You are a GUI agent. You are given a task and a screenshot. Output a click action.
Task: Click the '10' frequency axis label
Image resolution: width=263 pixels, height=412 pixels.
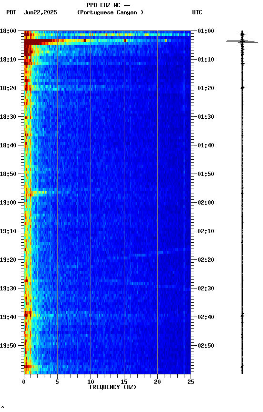[x=91, y=382]
